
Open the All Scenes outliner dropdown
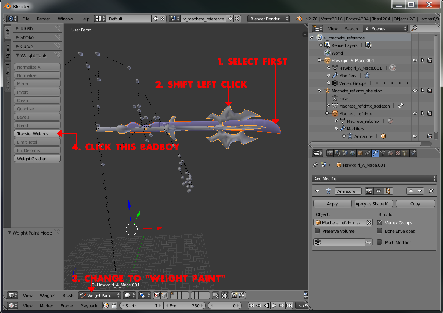386,28
